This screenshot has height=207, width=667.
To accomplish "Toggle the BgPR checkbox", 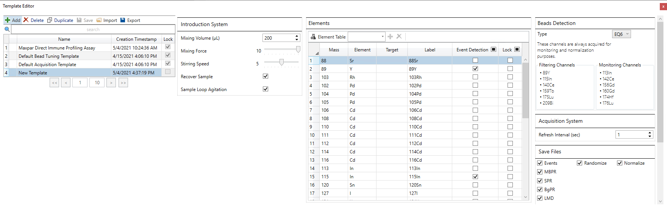I will (540, 190).
